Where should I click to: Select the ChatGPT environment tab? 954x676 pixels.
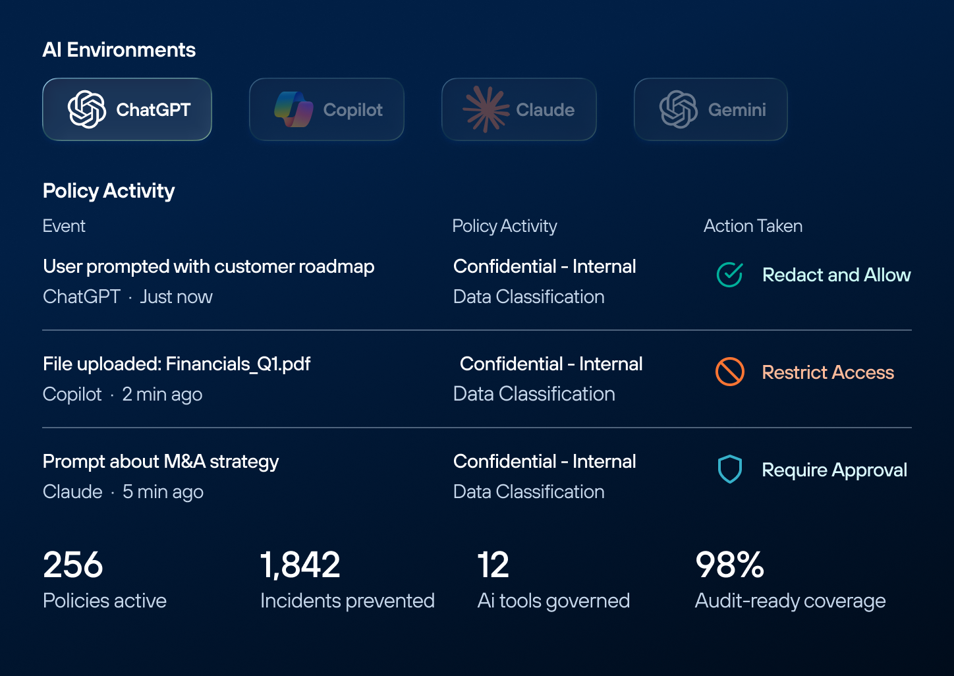127,109
